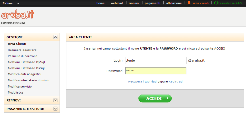Open webmail from top menu
Image resolution: width=246 pixels, height=115 pixels.
coord(117,3)
